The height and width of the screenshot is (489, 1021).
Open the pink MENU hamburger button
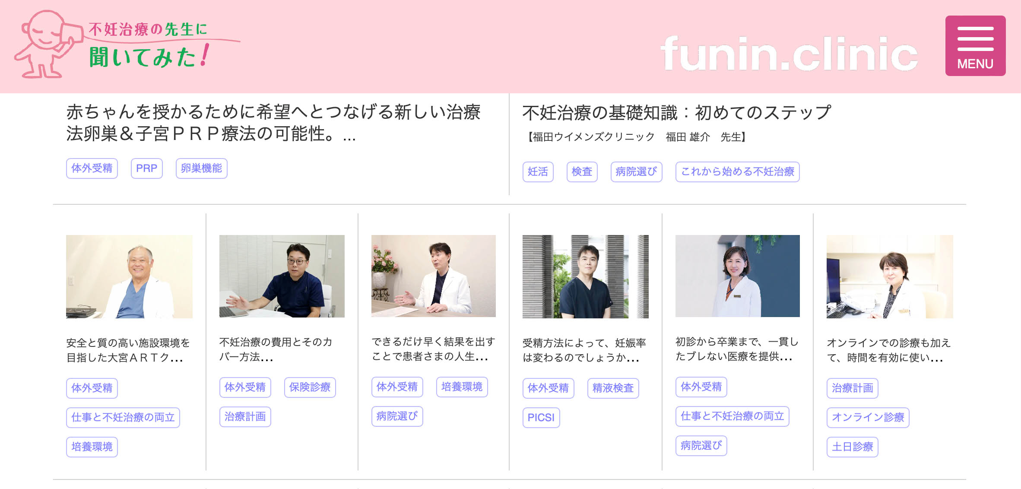tap(975, 46)
